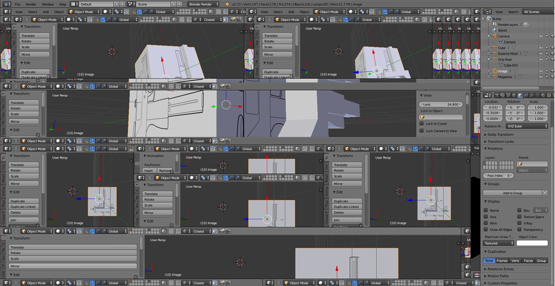Screen dimensions: 555x286
Task: Open the Blender Render engine dropdown
Action: [x=203, y=4]
